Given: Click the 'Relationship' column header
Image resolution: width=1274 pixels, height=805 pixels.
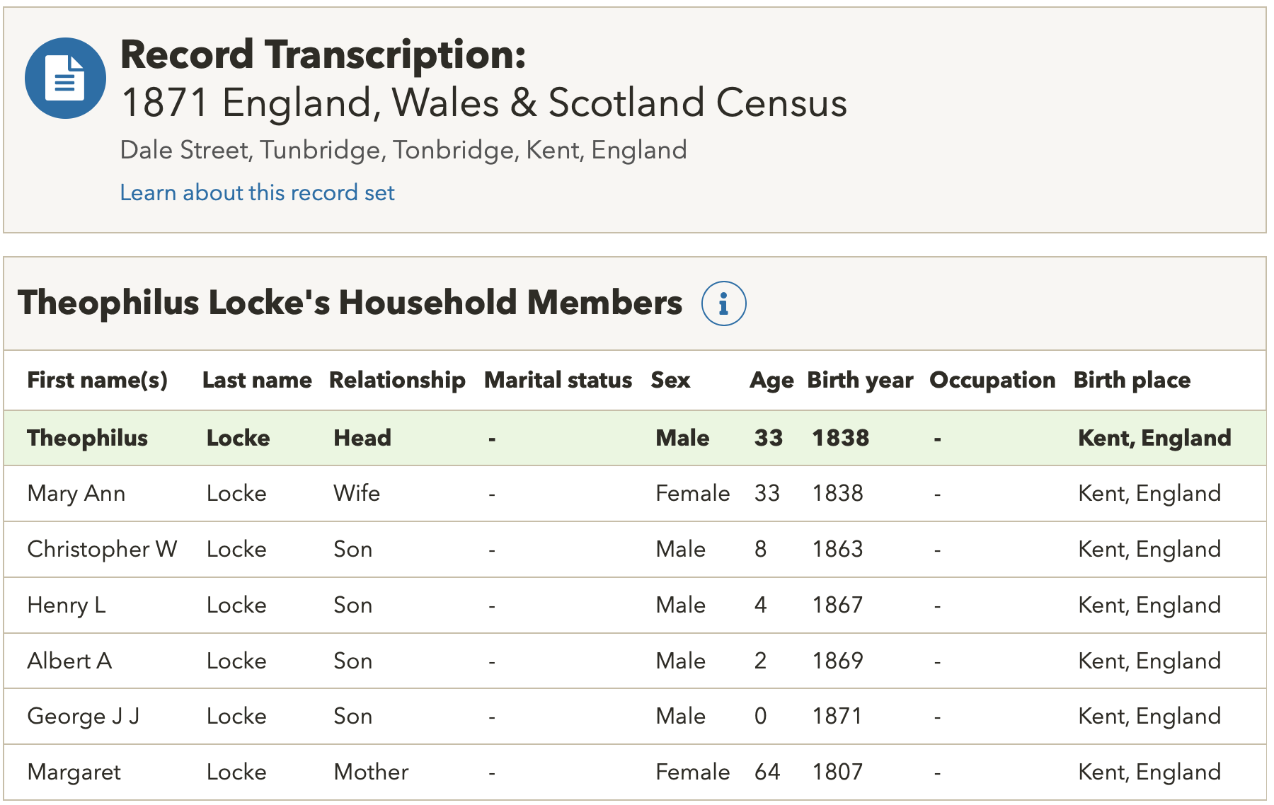Looking at the screenshot, I should tap(397, 380).
